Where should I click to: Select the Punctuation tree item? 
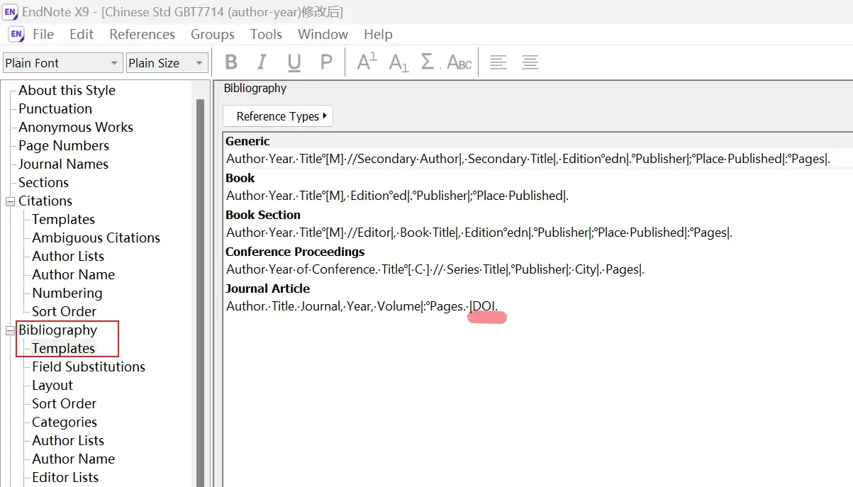[55, 108]
